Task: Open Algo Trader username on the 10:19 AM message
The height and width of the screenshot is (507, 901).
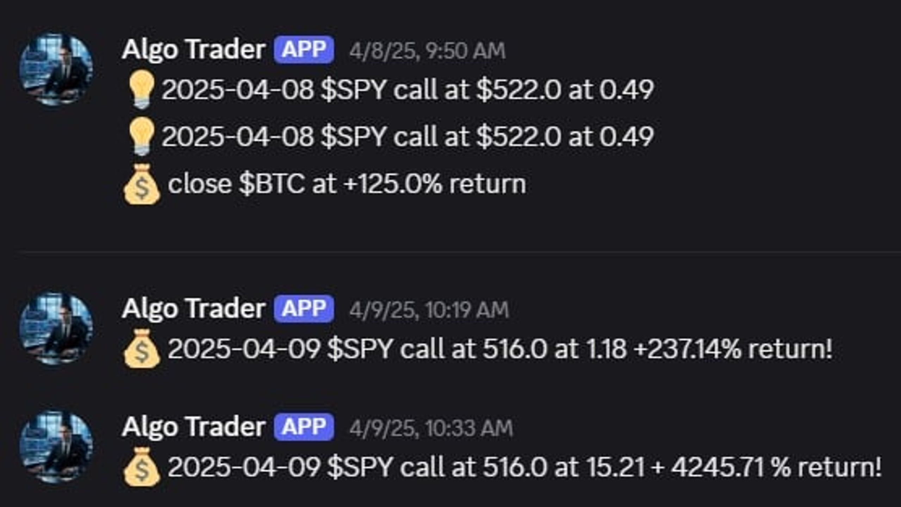Action: pos(193,309)
